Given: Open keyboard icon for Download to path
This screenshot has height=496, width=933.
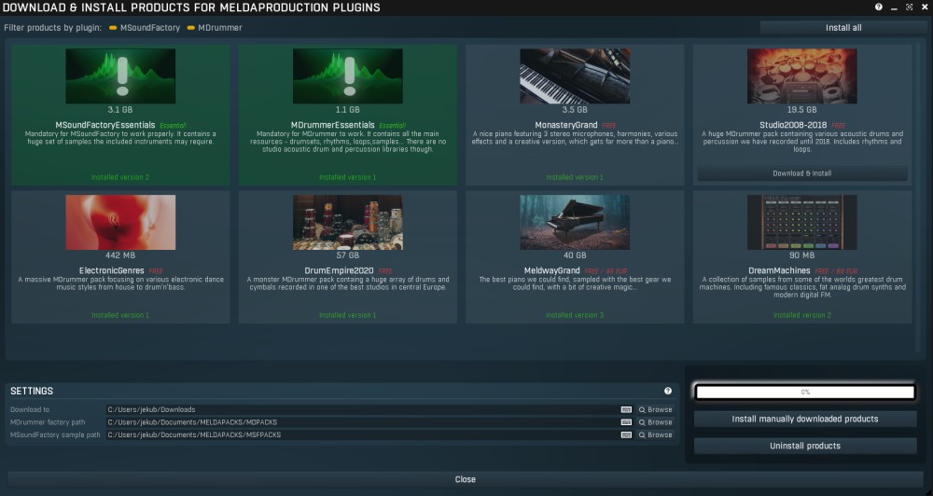Looking at the screenshot, I should click(x=626, y=409).
